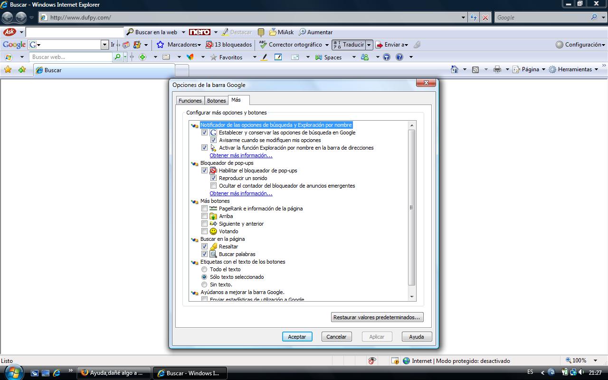Switch to the Botones tab

tap(216, 101)
